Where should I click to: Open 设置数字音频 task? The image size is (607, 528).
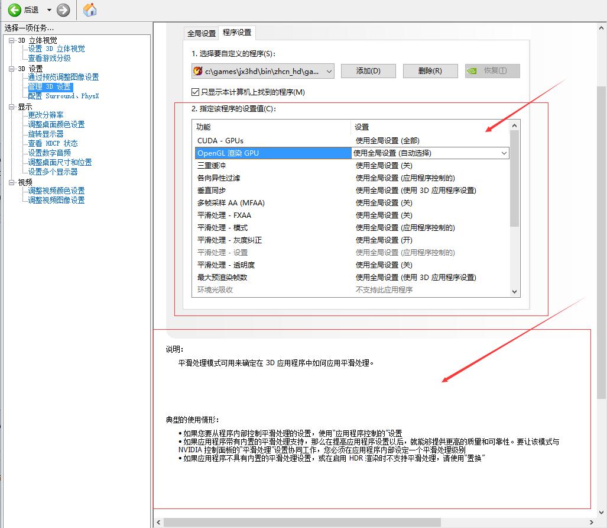point(49,153)
